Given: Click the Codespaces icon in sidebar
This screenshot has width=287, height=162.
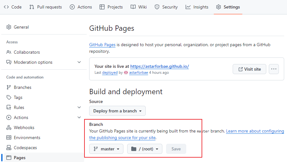Looking at the screenshot, I should (x=9, y=148).
